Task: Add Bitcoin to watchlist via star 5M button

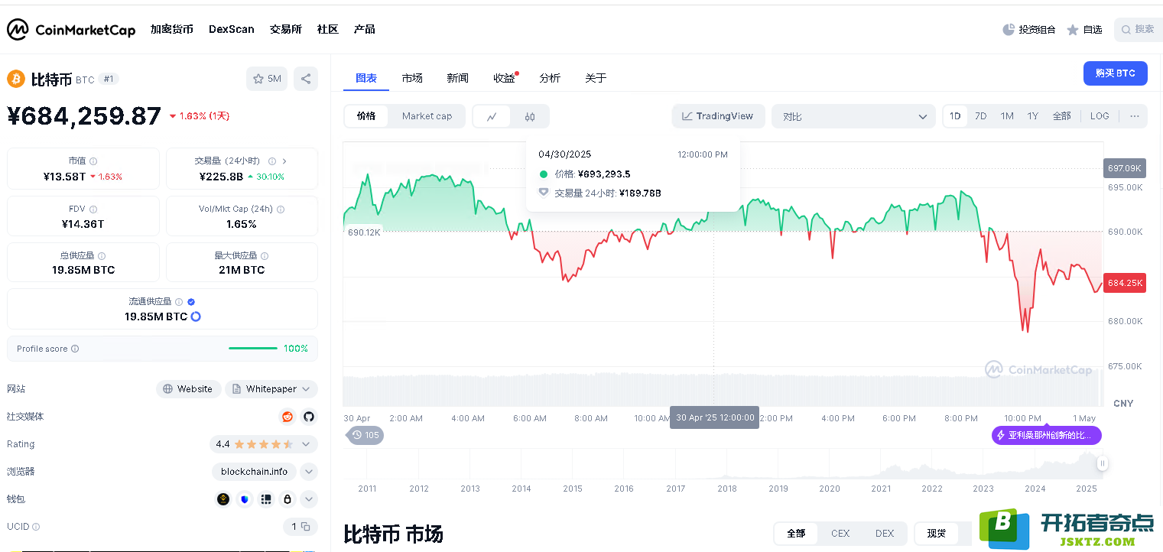Action: [x=267, y=79]
